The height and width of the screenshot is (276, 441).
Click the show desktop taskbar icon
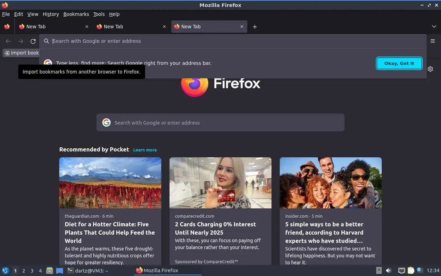click(60, 270)
